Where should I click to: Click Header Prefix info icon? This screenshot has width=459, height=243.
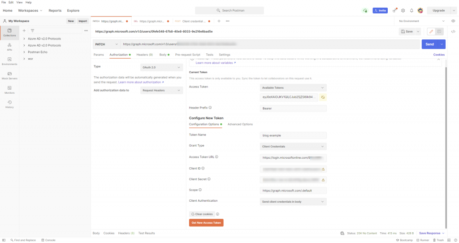(210, 108)
